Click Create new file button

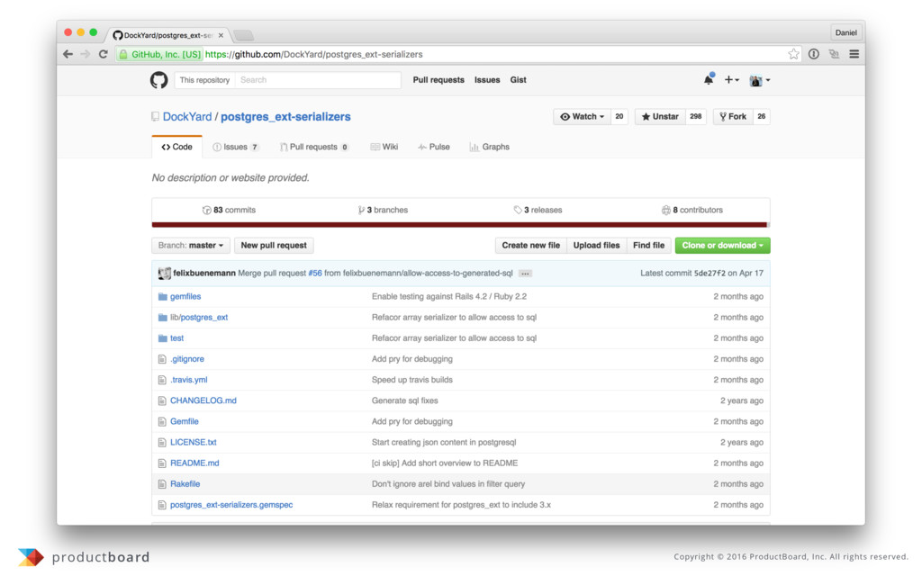(x=531, y=245)
